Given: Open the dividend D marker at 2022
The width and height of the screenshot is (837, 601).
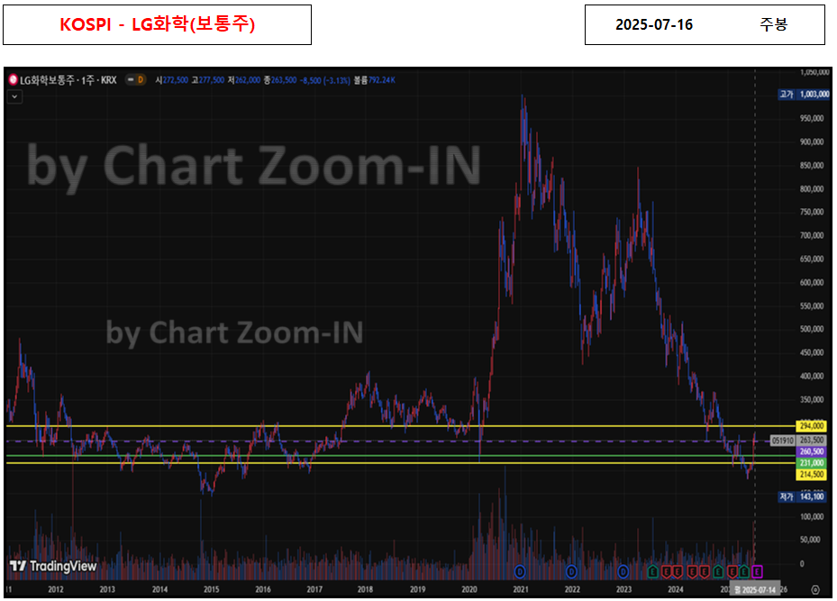Looking at the screenshot, I should click(x=571, y=571).
